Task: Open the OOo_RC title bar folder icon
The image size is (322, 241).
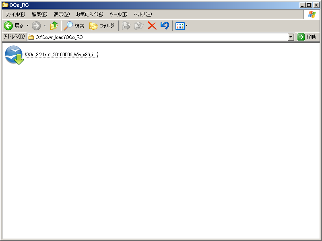Action: [x=5, y=5]
